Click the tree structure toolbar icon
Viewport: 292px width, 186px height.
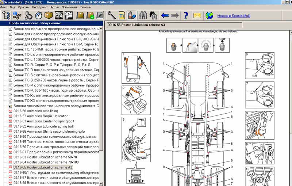[5, 15]
